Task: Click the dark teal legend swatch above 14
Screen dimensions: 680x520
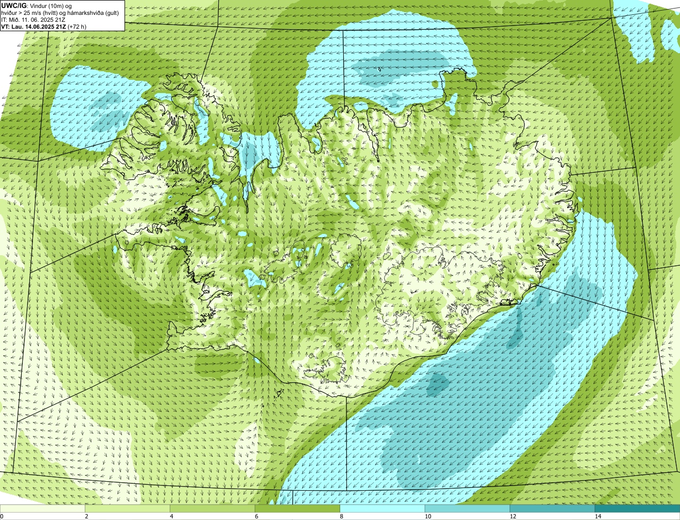Action: point(637,508)
